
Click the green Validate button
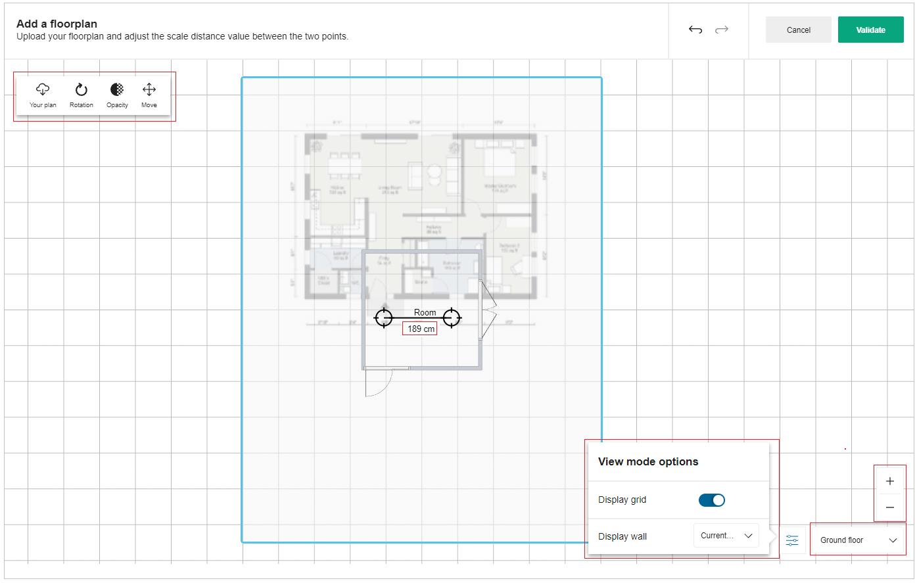[x=870, y=30]
